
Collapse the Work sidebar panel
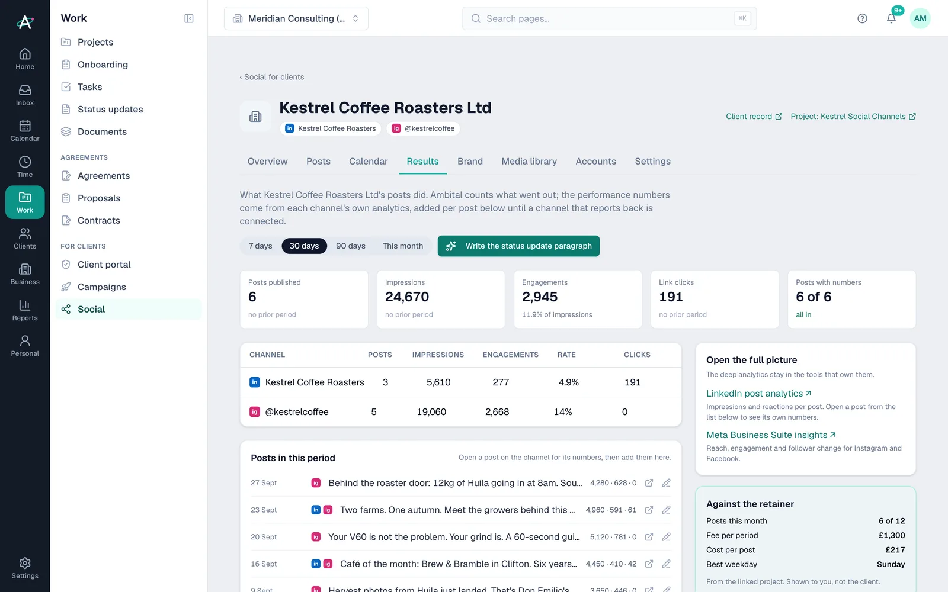coord(189,18)
